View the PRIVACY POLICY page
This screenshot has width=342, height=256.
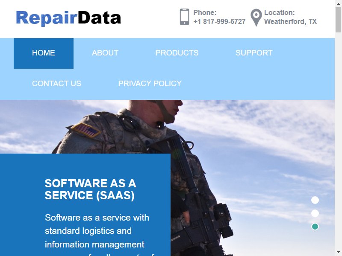pyautogui.click(x=150, y=84)
